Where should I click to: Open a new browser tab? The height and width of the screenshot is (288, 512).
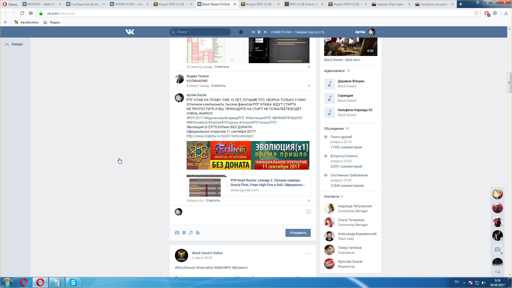pos(460,4)
